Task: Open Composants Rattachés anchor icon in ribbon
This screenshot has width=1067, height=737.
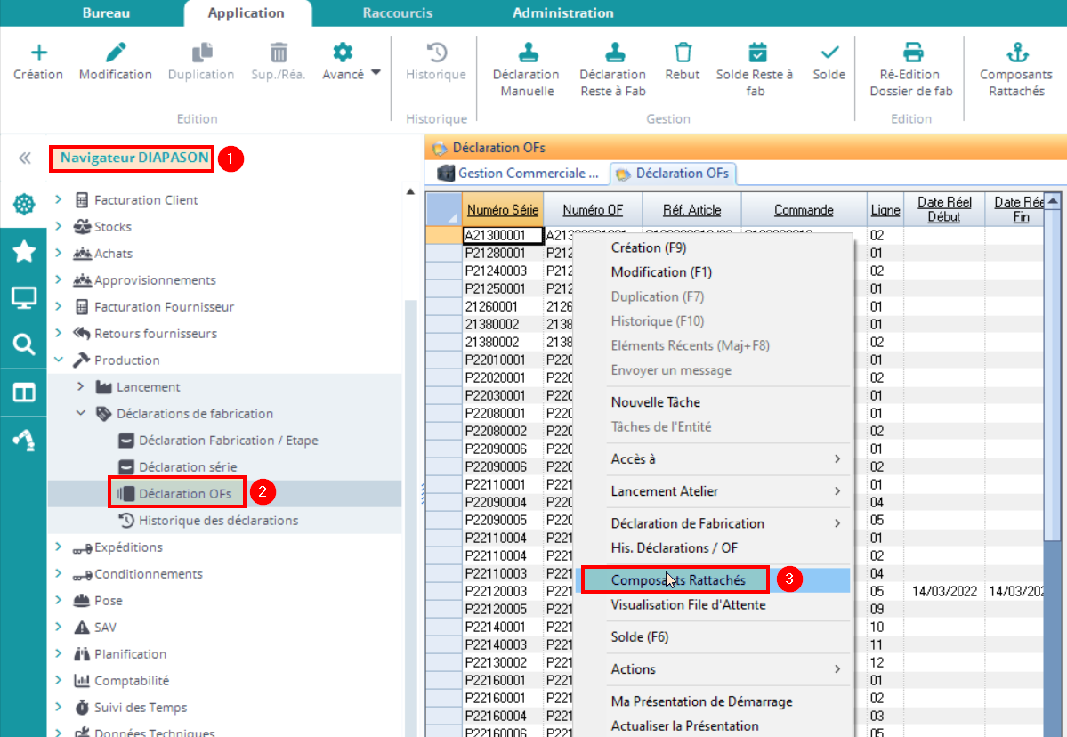Action: [x=1016, y=52]
